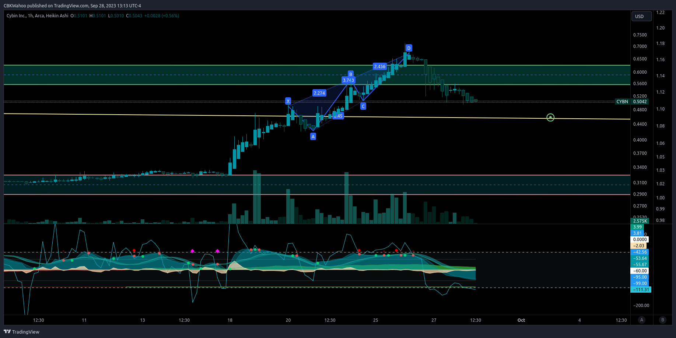Click the -200.00 indicator scale label
This screenshot has height=338, width=676.
point(641,306)
